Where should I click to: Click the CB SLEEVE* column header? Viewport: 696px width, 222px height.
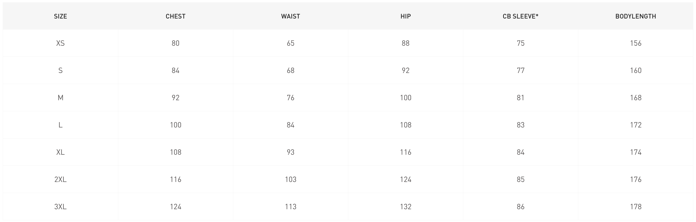[520, 16]
